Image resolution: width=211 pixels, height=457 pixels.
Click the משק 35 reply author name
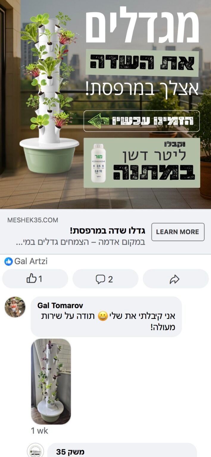(x=66, y=452)
